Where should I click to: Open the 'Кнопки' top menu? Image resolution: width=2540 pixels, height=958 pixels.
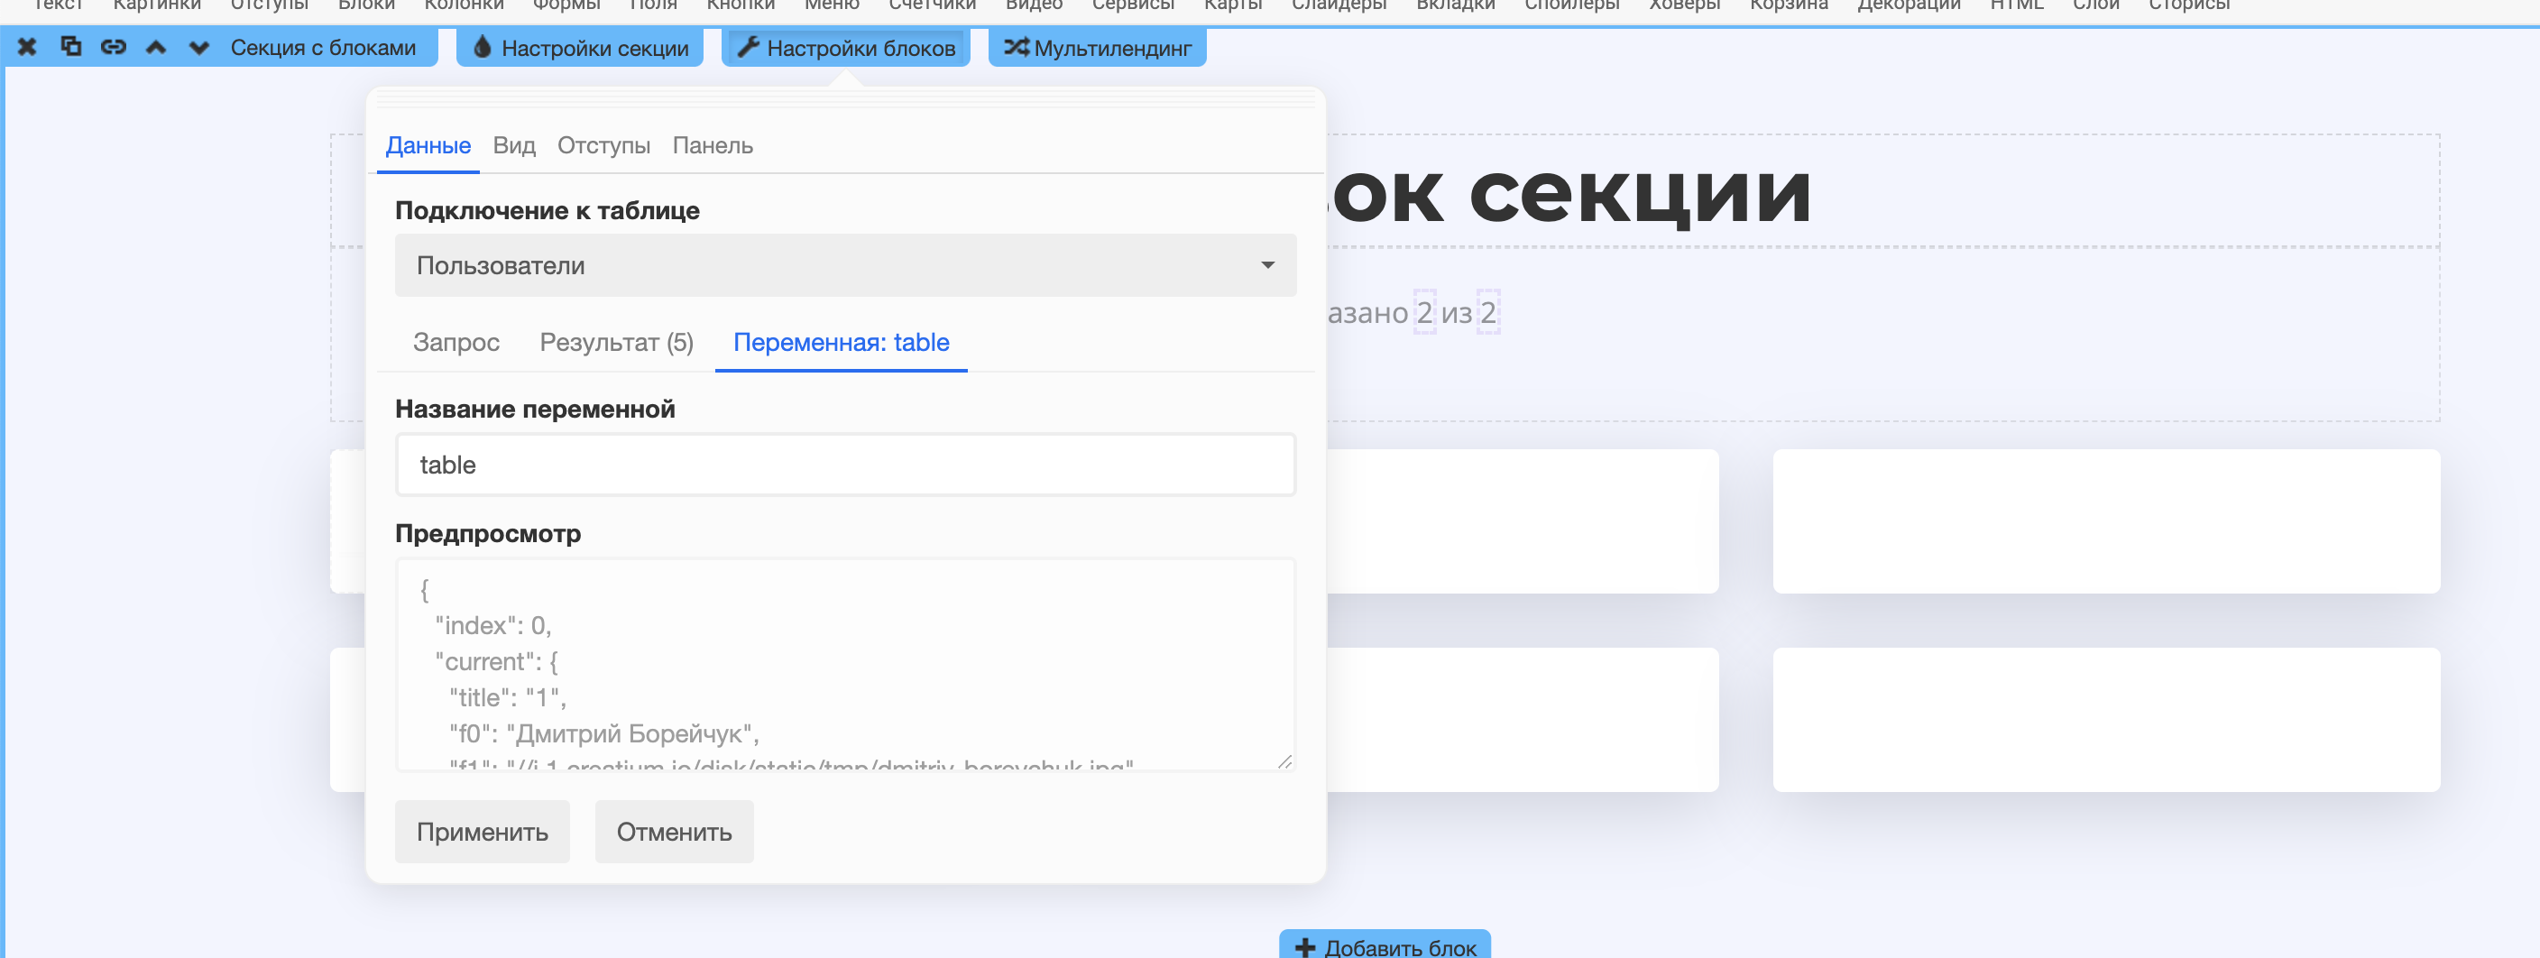click(x=741, y=5)
